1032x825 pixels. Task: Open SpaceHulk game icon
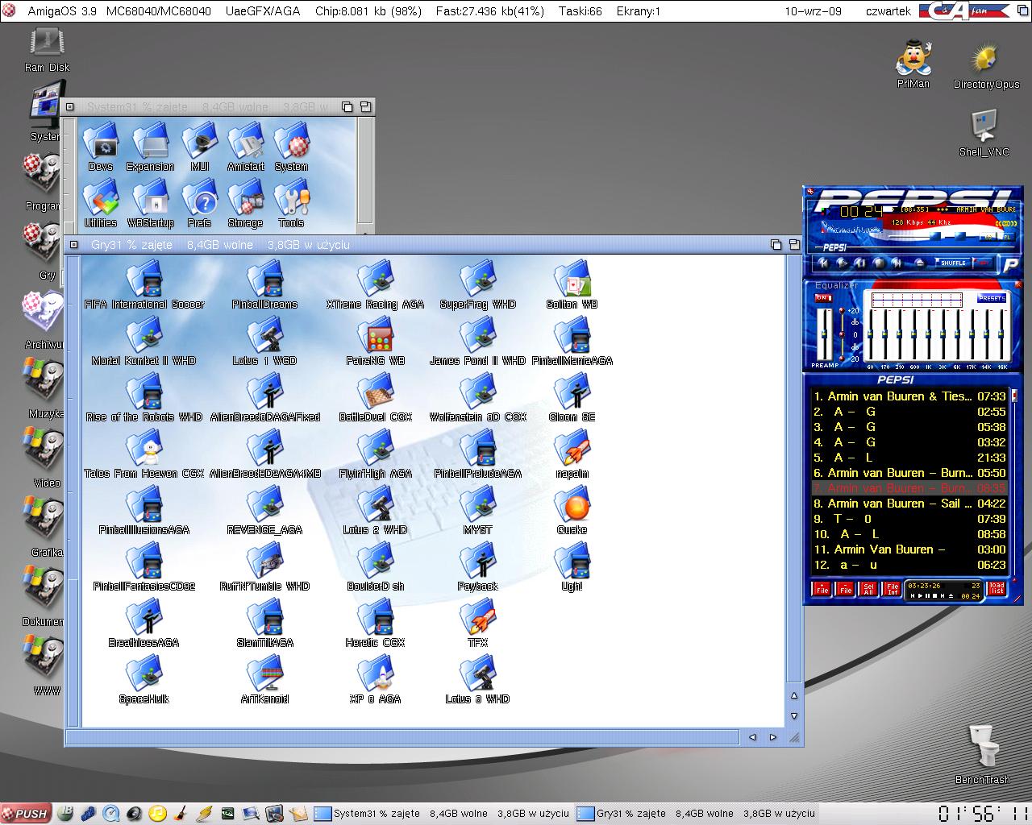144,680
